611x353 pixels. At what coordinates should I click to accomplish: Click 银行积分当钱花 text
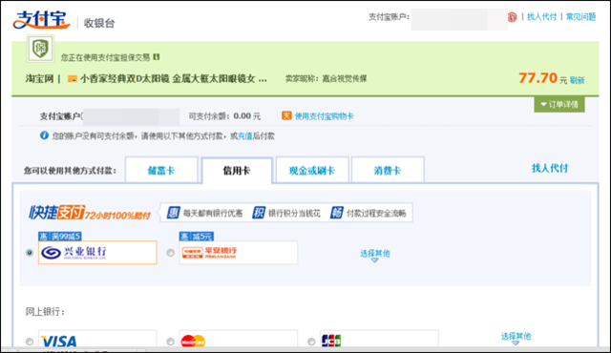coord(294,214)
